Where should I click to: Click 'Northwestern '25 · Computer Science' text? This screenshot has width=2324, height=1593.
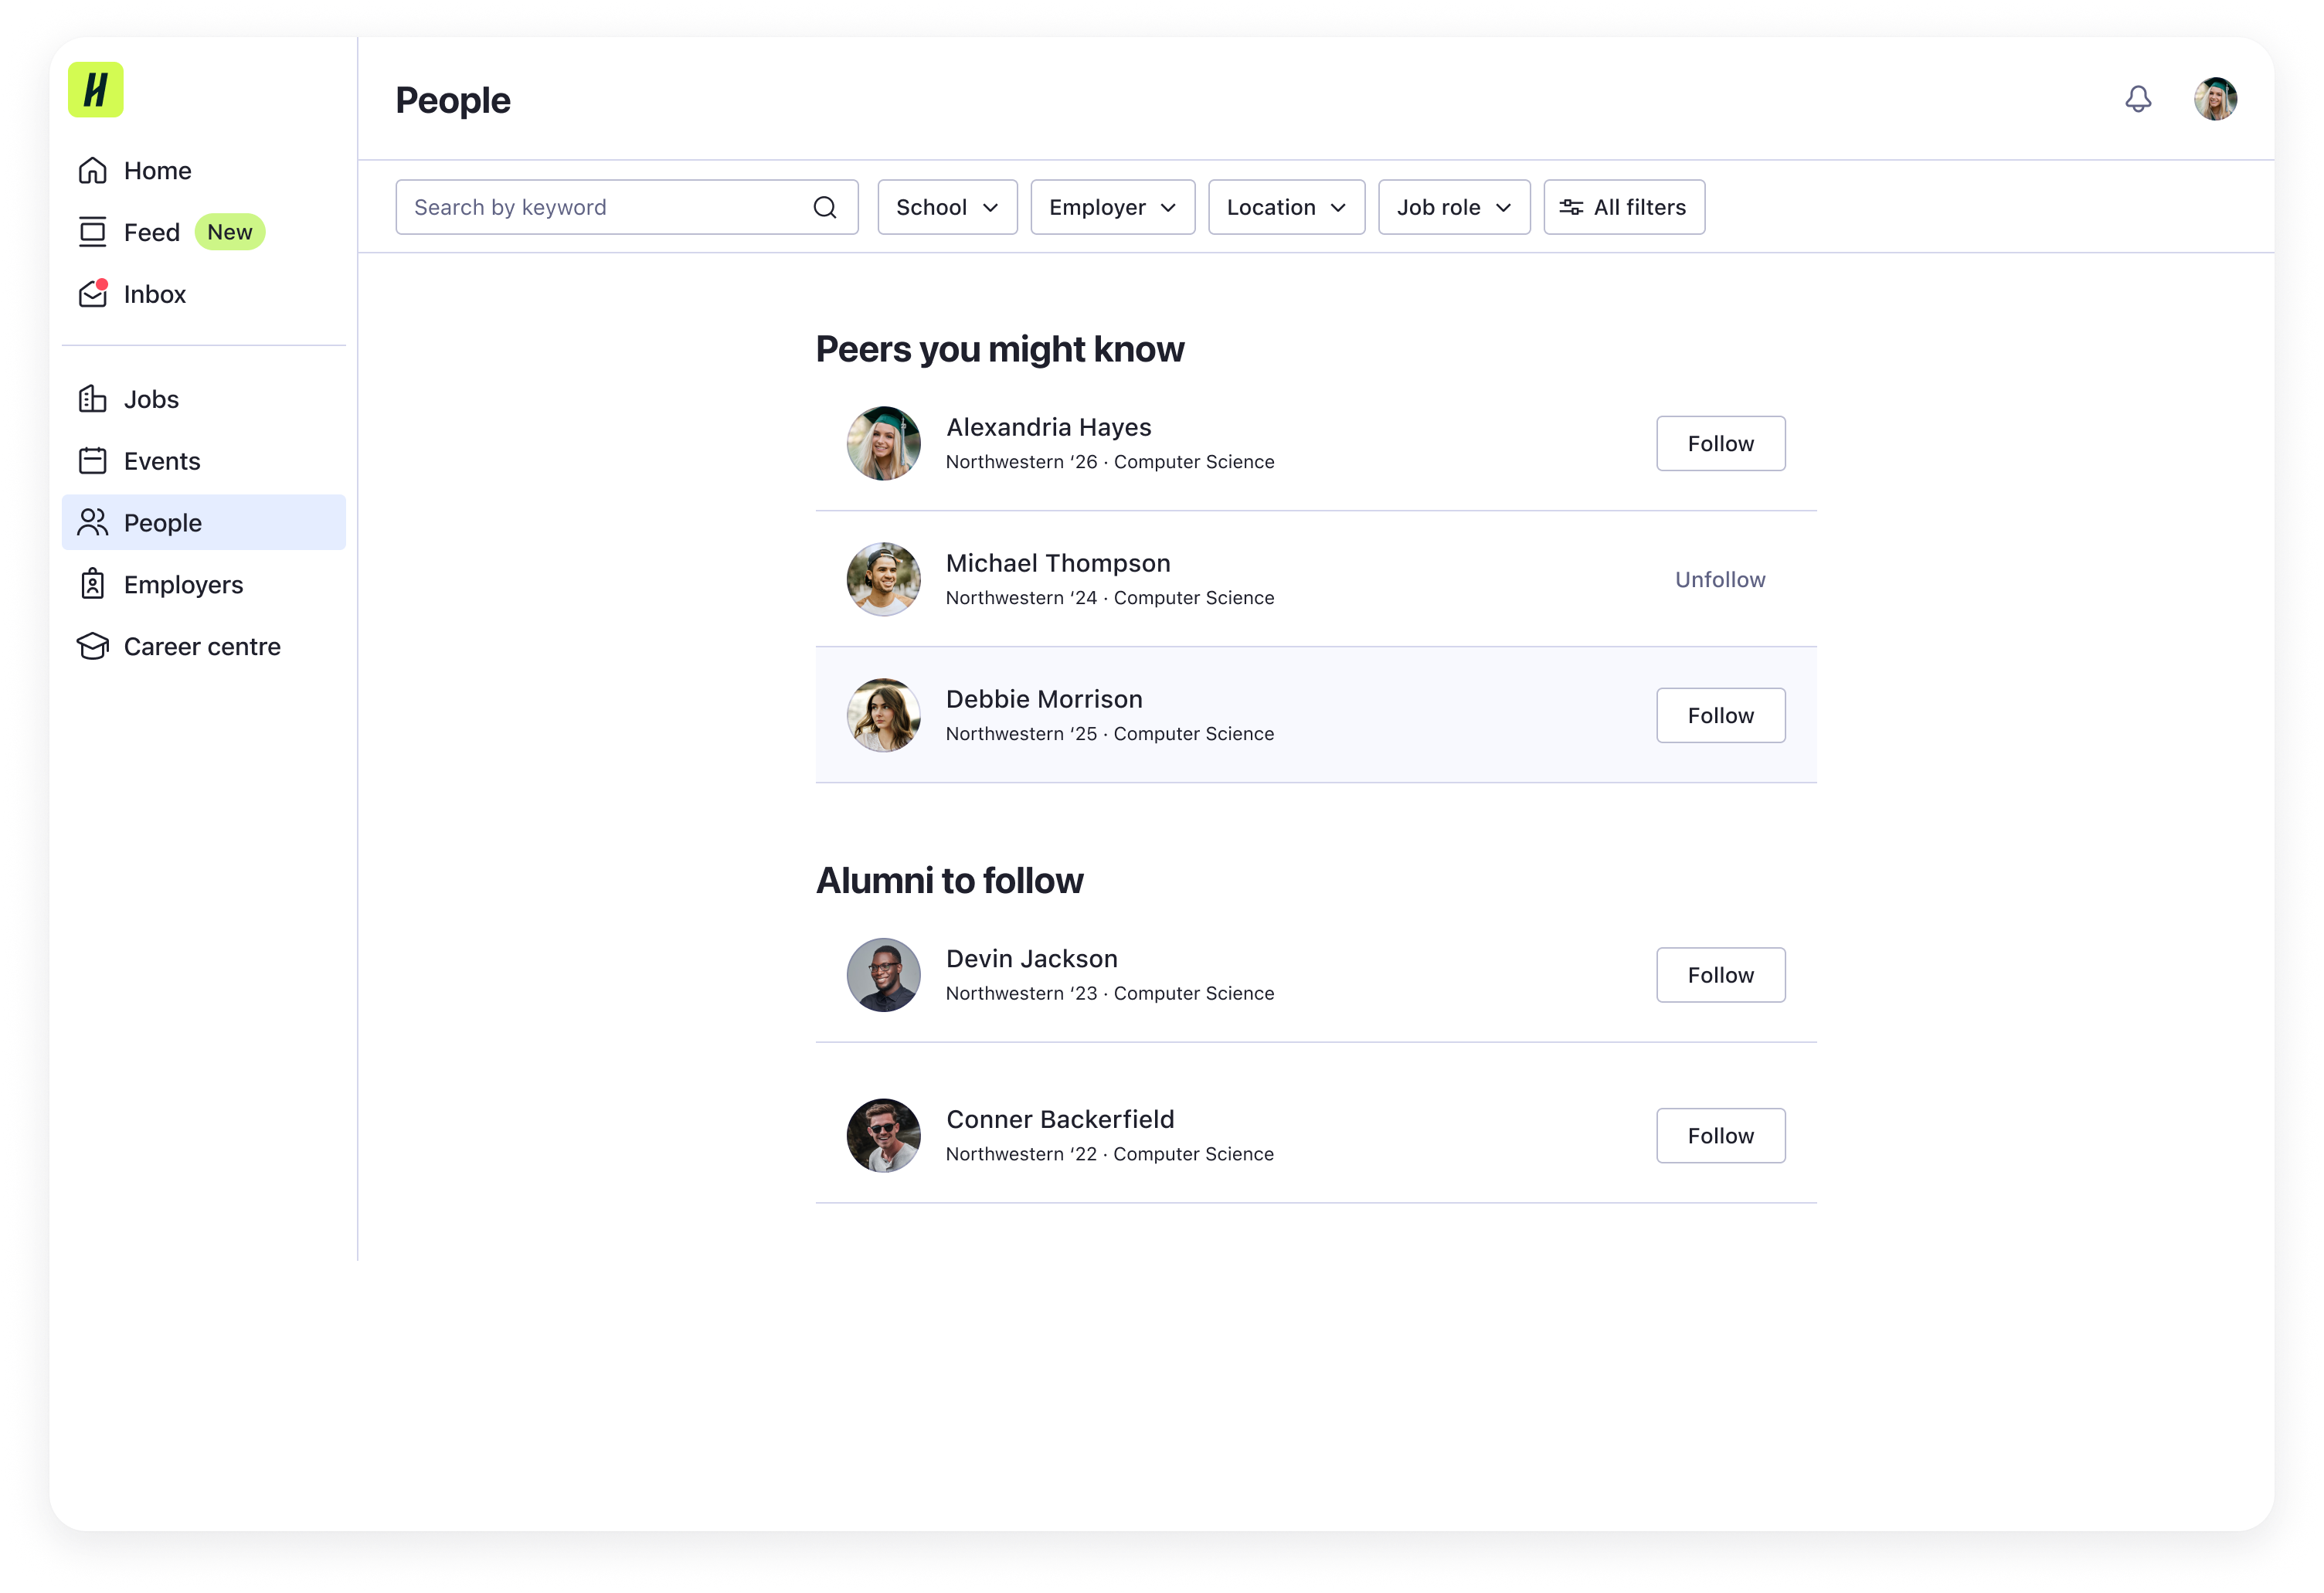click(1110, 734)
